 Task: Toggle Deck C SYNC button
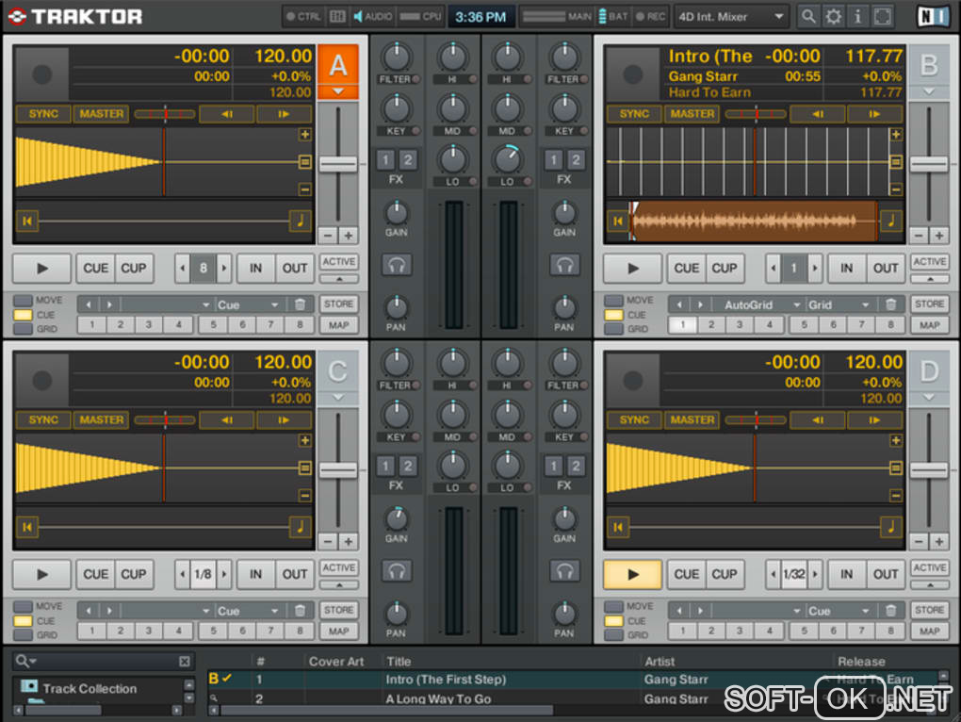pyautogui.click(x=43, y=420)
